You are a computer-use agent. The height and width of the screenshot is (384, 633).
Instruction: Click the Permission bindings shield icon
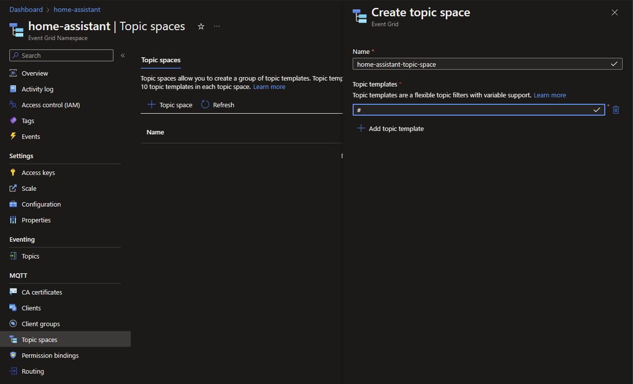(x=13, y=355)
